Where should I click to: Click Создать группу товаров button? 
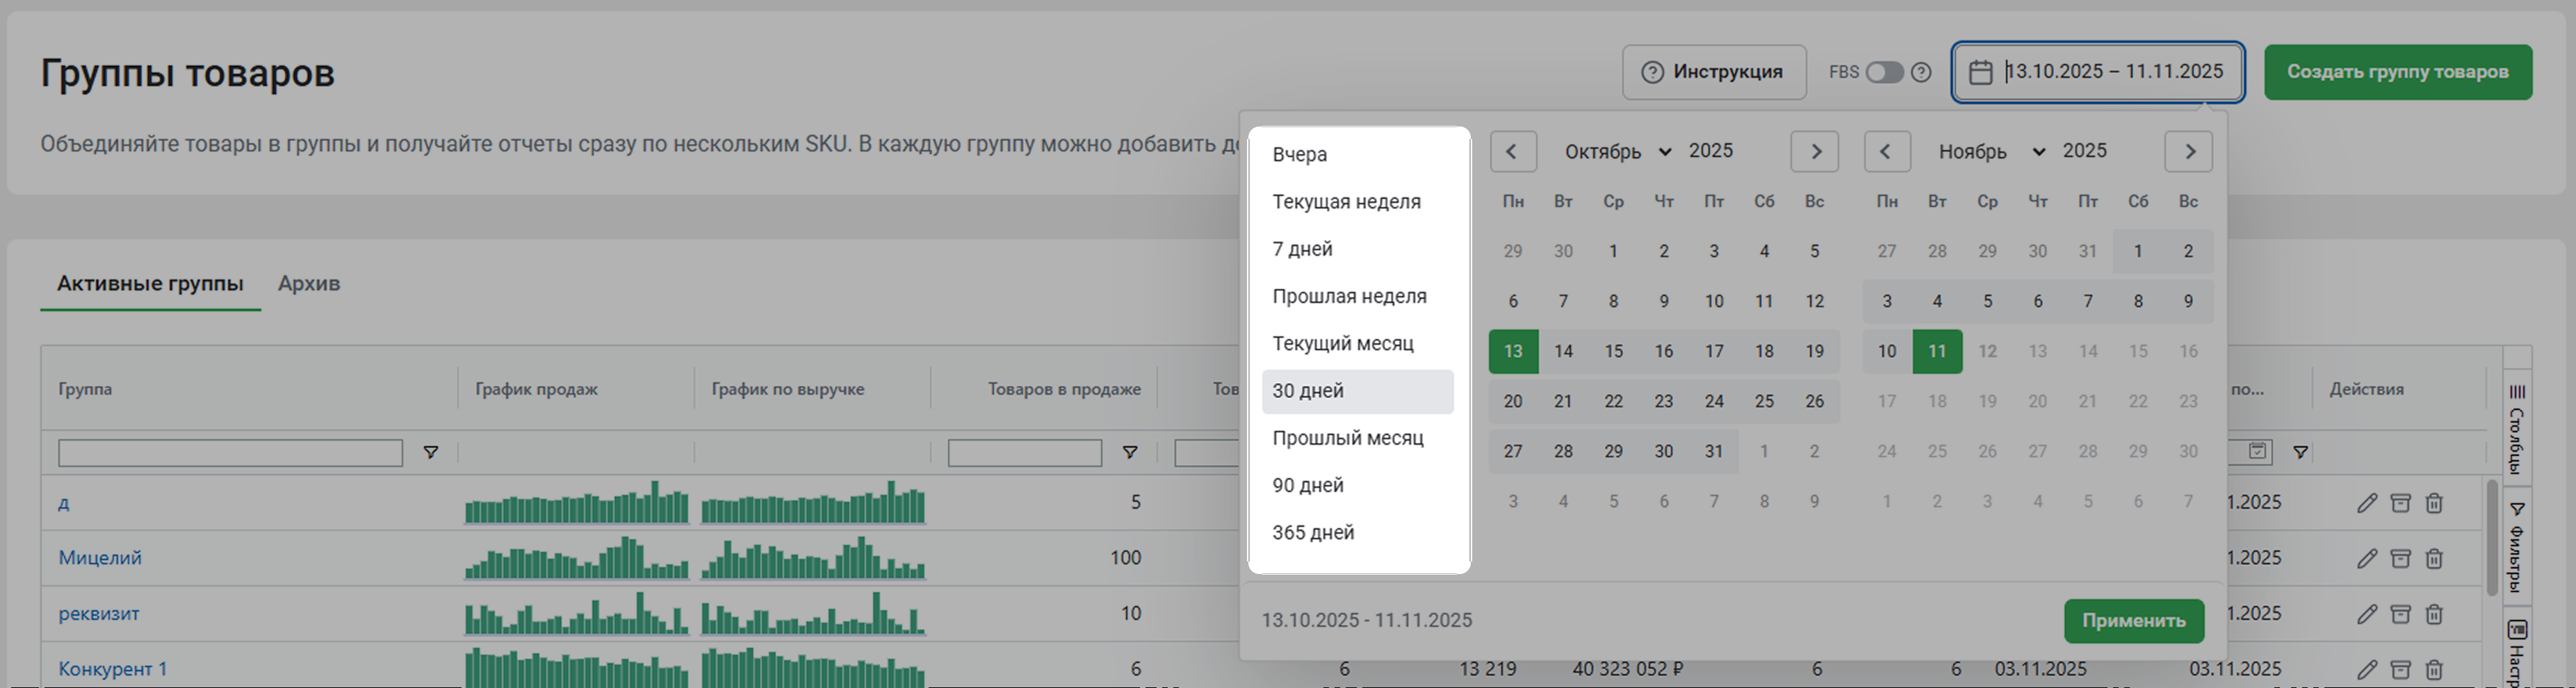[2397, 72]
